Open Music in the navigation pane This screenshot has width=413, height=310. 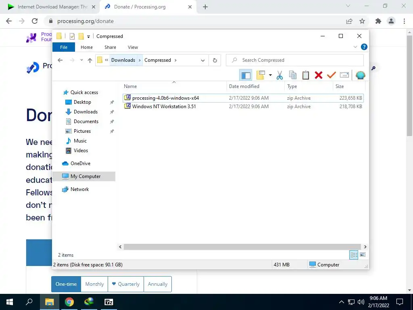[80, 141]
